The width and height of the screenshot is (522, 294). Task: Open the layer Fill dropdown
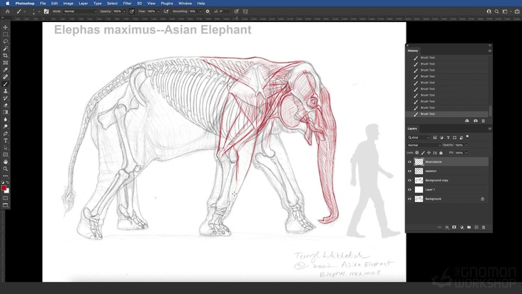(x=466, y=153)
